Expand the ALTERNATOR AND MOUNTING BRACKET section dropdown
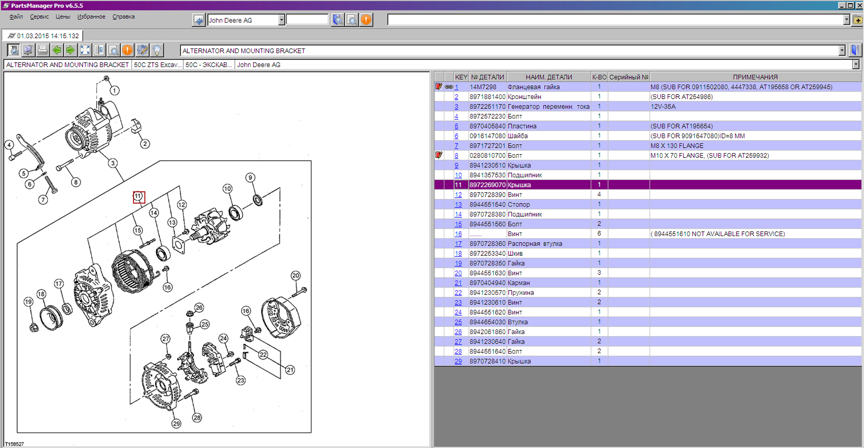The height and width of the screenshot is (448, 864). pos(842,51)
